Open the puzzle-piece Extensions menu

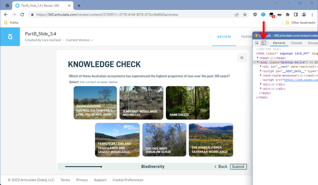click(287, 15)
